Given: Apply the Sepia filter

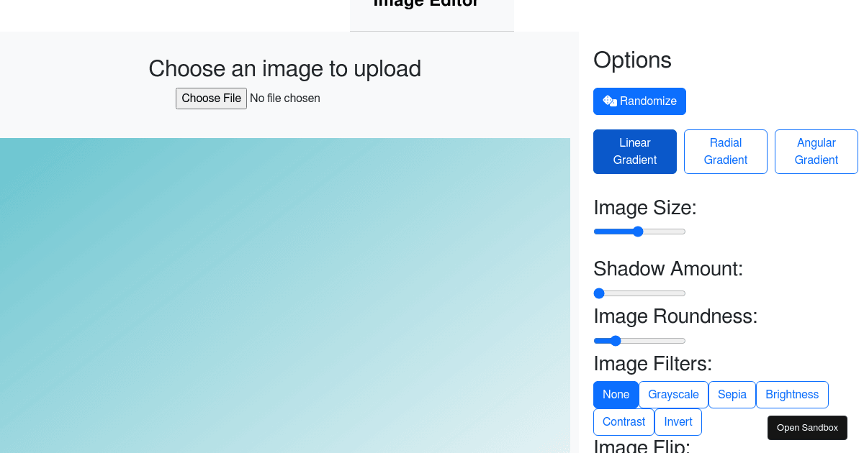Looking at the screenshot, I should (x=732, y=394).
